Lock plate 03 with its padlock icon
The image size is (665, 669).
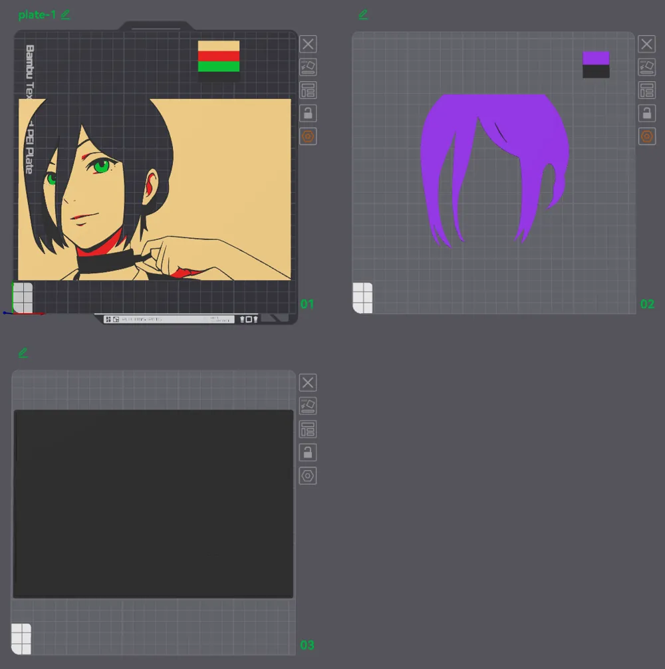tap(308, 452)
